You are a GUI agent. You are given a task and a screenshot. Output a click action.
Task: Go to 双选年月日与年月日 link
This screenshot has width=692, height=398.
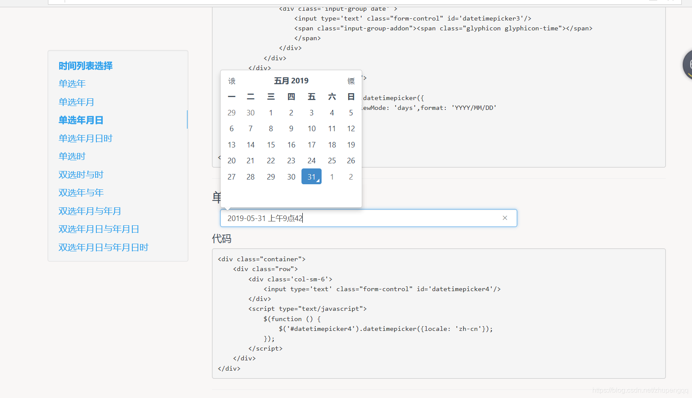pos(99,229)
